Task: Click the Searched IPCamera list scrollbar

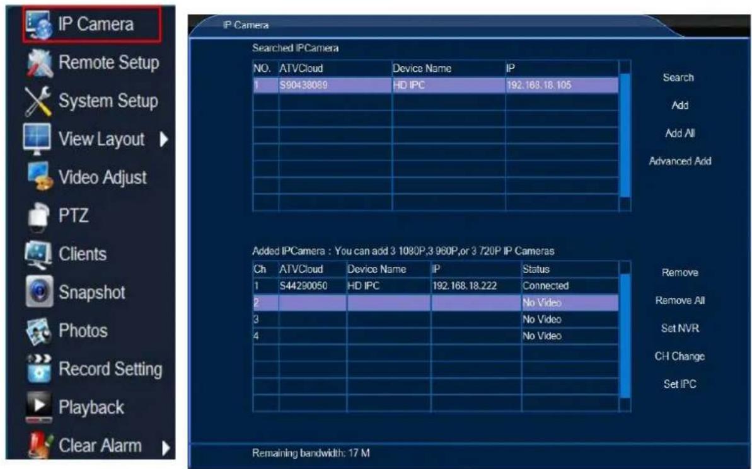Action: (x=625, y=135)
